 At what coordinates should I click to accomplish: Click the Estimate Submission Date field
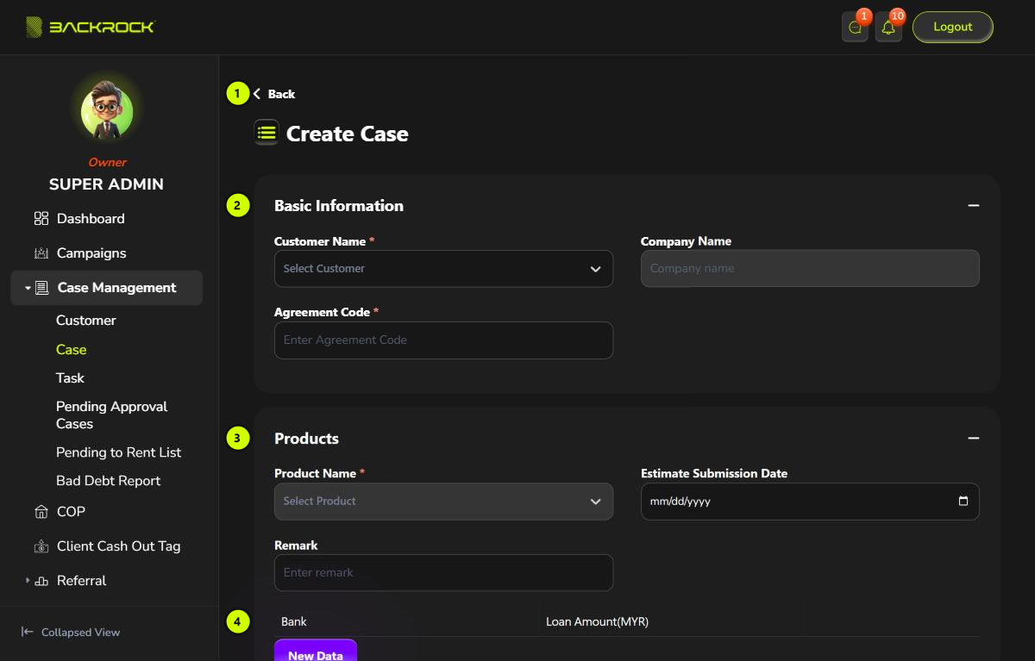pyautogui.click(x=810, y=502)
